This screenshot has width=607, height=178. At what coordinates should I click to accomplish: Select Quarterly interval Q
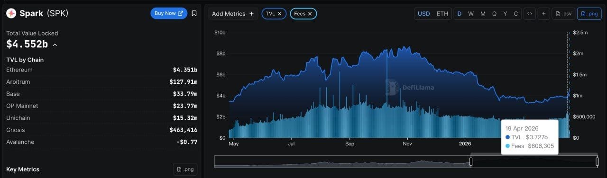click(494, 14)
